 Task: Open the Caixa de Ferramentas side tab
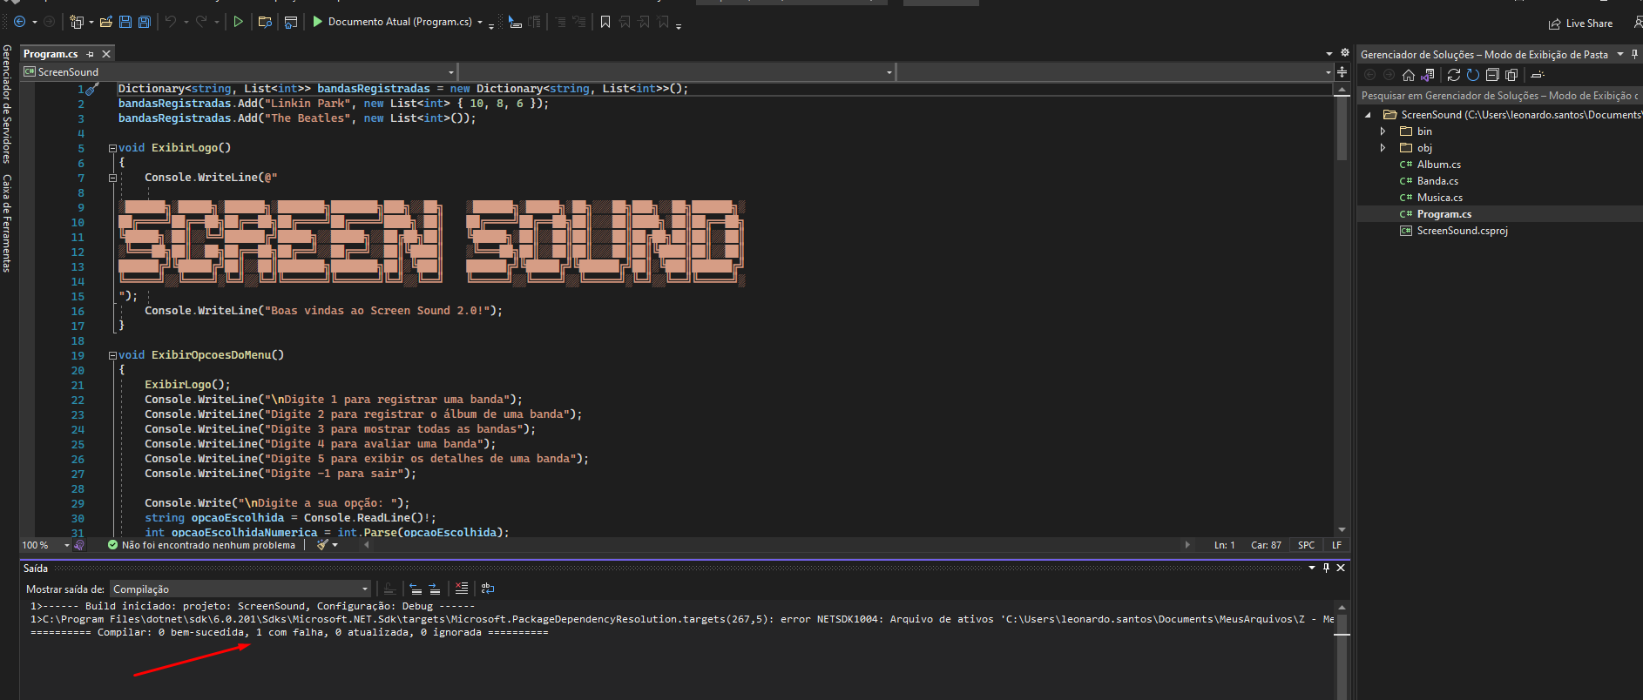[x=6, y=224]
